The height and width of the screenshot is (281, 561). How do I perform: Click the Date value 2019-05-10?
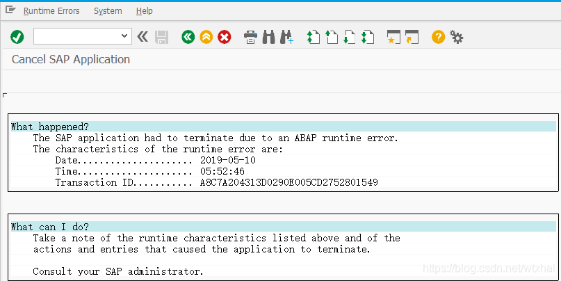pos(228,160)
